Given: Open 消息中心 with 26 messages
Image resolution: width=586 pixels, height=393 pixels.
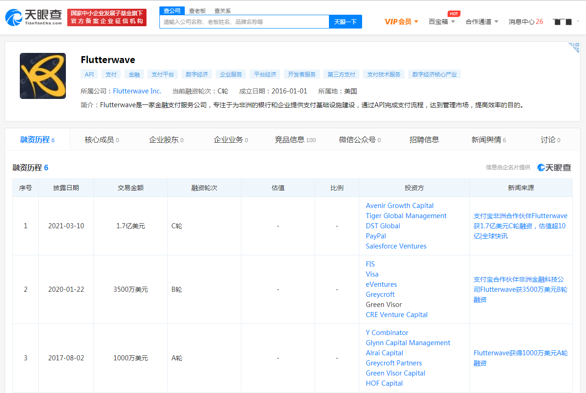Looking at the screenshot, I should tap(526, 22).
